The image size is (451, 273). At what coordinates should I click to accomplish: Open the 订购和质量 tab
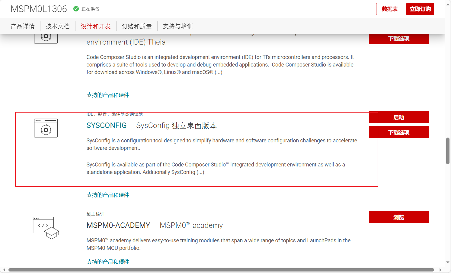coord(136,26)
